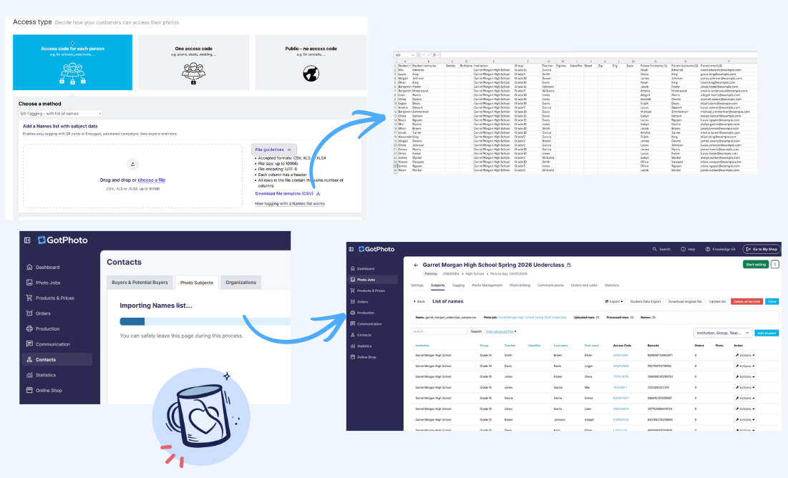Click Online Shop icon in List of names sidebar
Image resolution: width=788 pixels, height=478 pixels.
[x=353, y=357]
